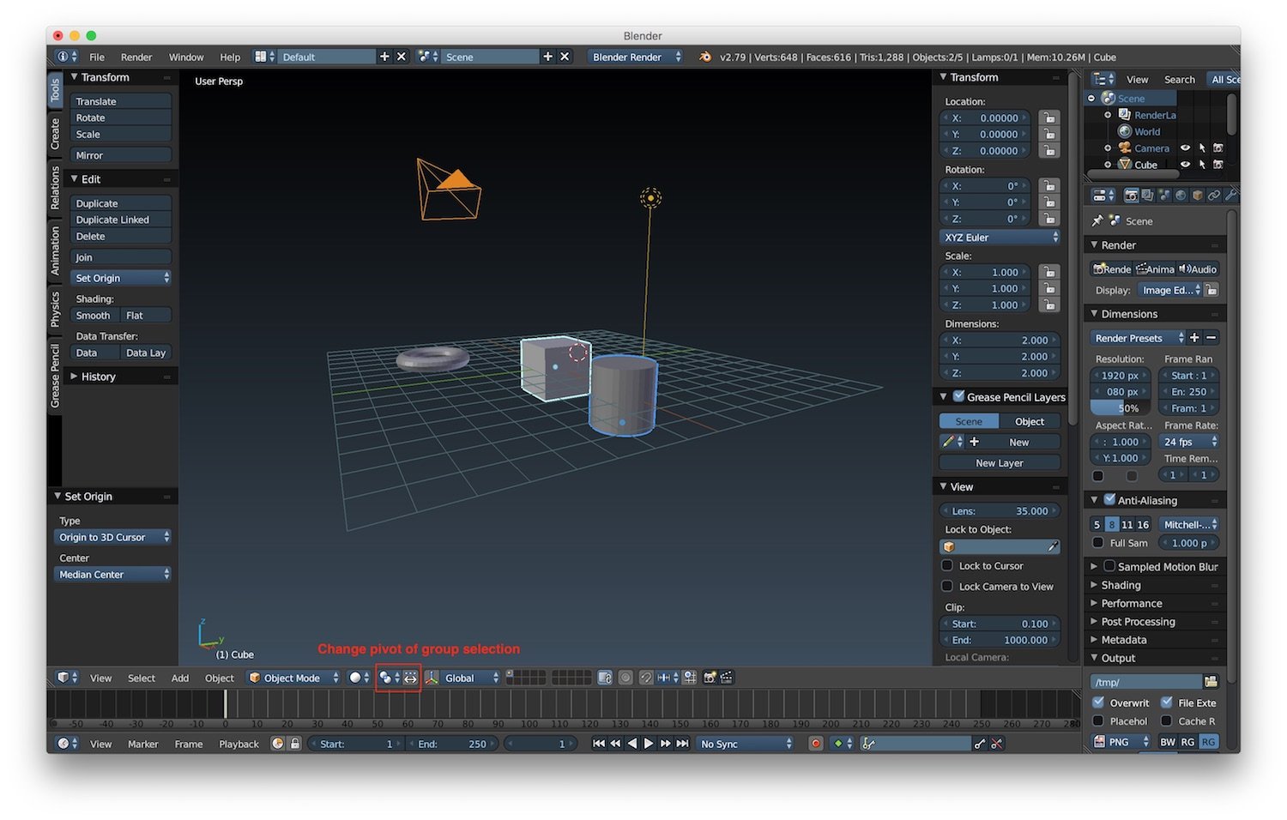Click the Translate button
Screen dimensions: 1287x820
[x=121, y=101]
